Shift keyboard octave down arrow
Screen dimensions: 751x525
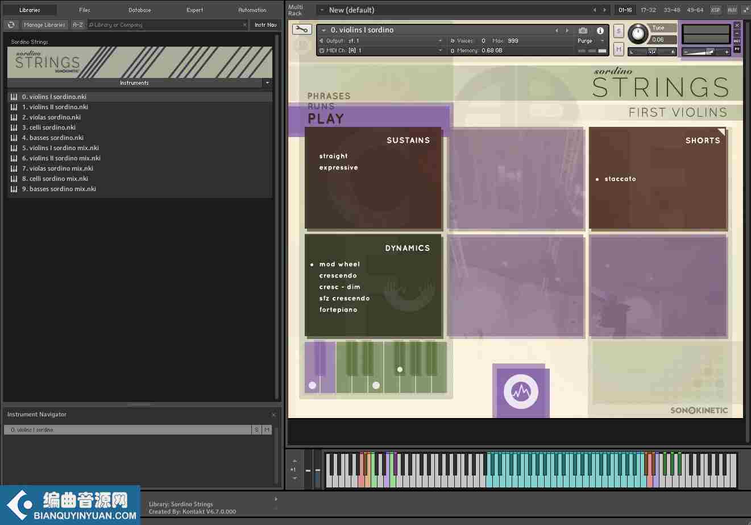click(294, 478)
